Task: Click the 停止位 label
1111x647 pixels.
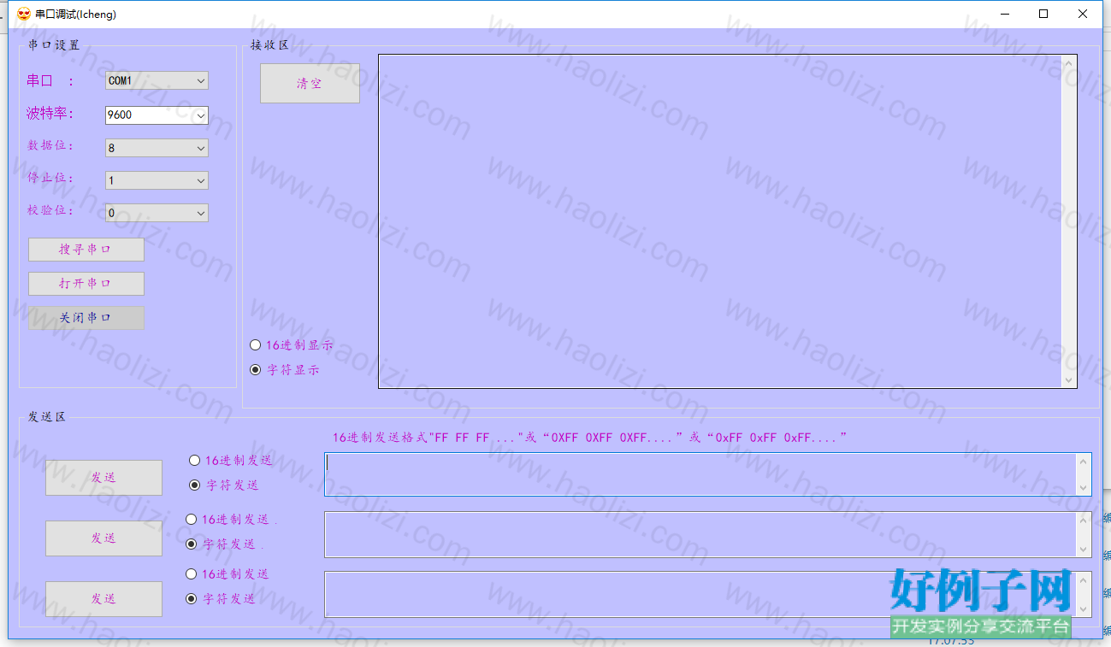Action: [x=50, y=178]
